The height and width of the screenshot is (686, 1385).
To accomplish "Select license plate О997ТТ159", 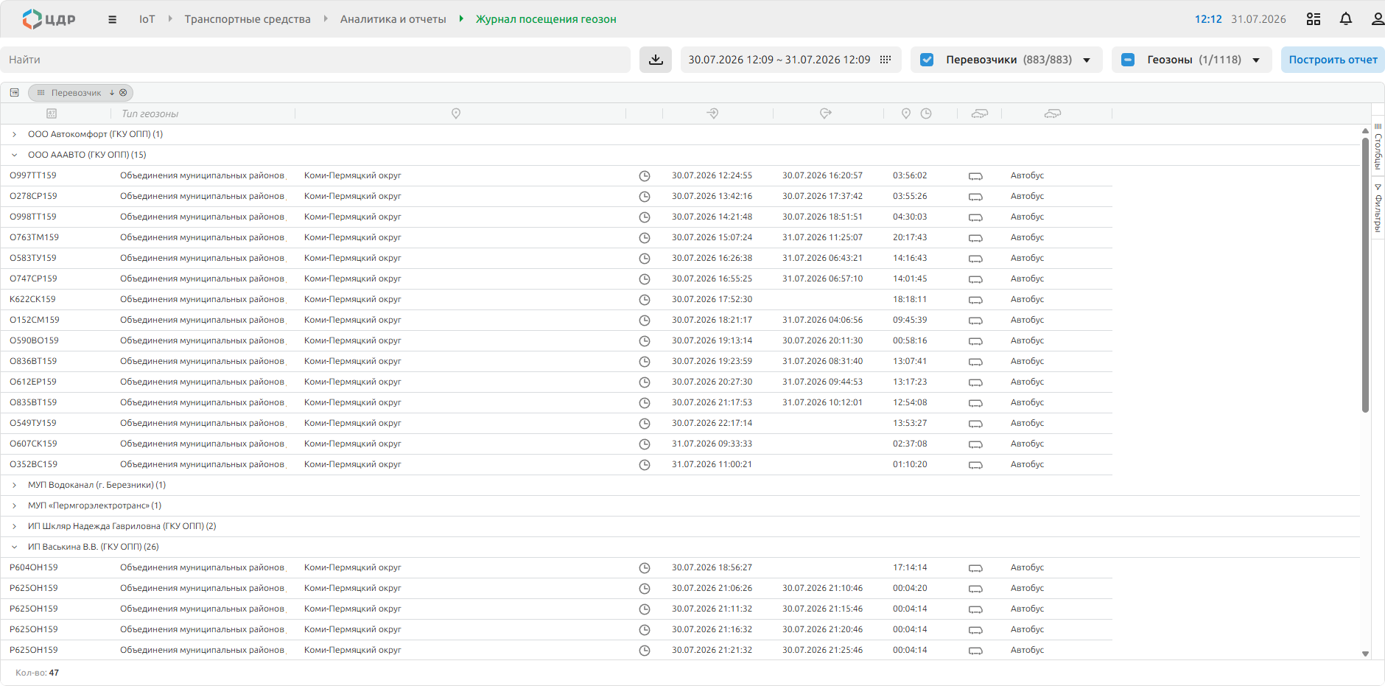I will point(33,175).
